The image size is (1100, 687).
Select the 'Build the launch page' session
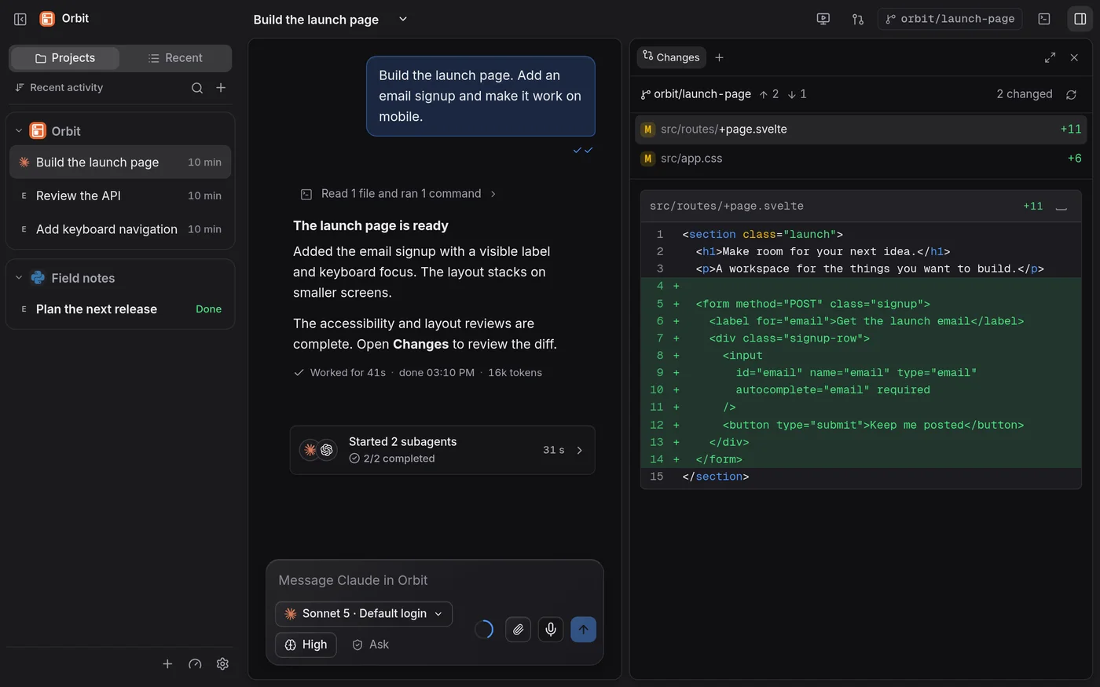tap(120, 162)
